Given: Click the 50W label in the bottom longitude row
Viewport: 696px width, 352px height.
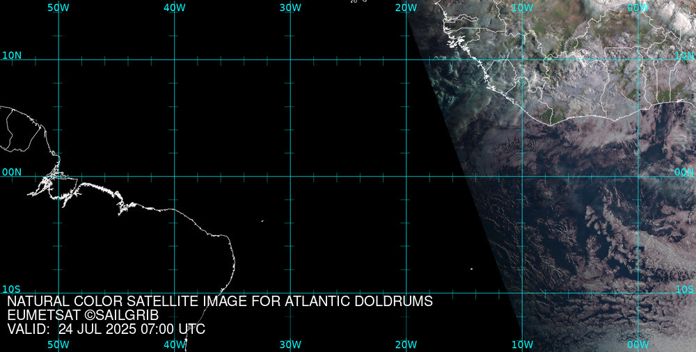Looking at the screenshot, I should (x=58, y=344).
